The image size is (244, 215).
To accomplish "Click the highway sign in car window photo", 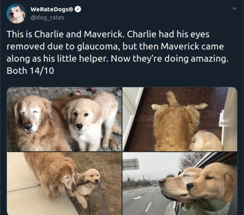I will click(130, 164).
